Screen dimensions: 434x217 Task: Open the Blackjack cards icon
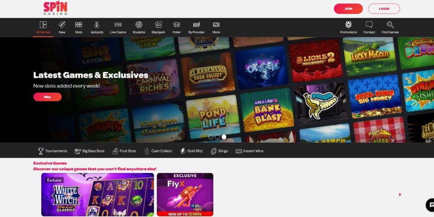158,25
